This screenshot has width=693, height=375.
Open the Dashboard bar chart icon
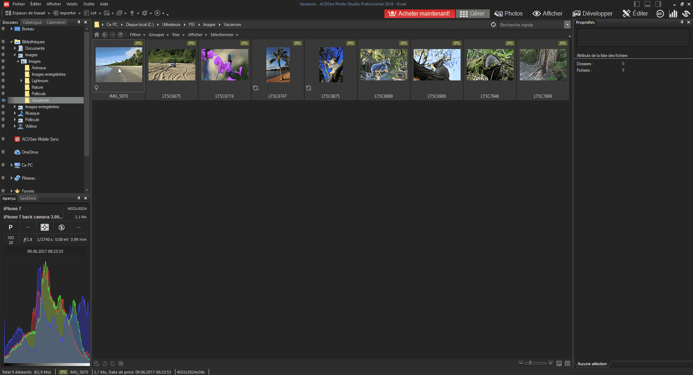(673, 14)
